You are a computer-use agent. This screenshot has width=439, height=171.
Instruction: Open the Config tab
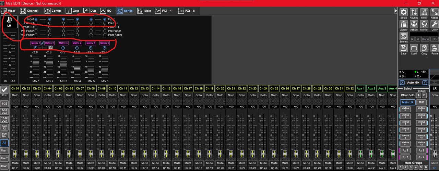click(53, 11)
